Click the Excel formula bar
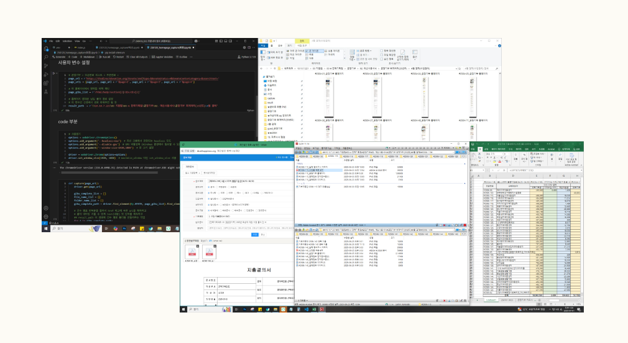 point(544,171)
